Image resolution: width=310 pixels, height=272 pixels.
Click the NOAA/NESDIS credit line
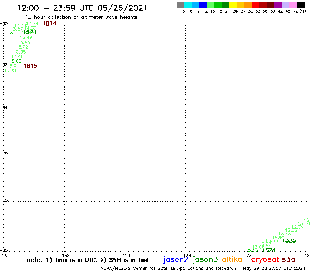[168, 268]
